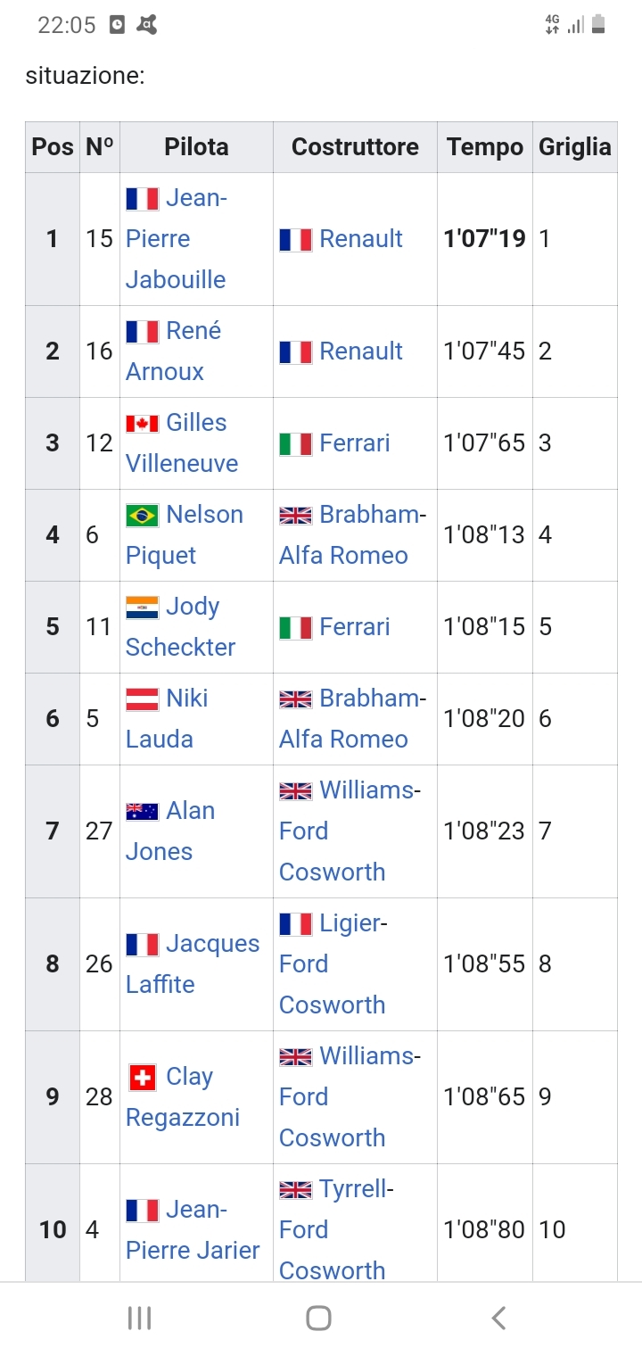Screen dimensions: 642x1356
Task: Tap the Australian flag beside Alan Jones
Action: [142, 811]
